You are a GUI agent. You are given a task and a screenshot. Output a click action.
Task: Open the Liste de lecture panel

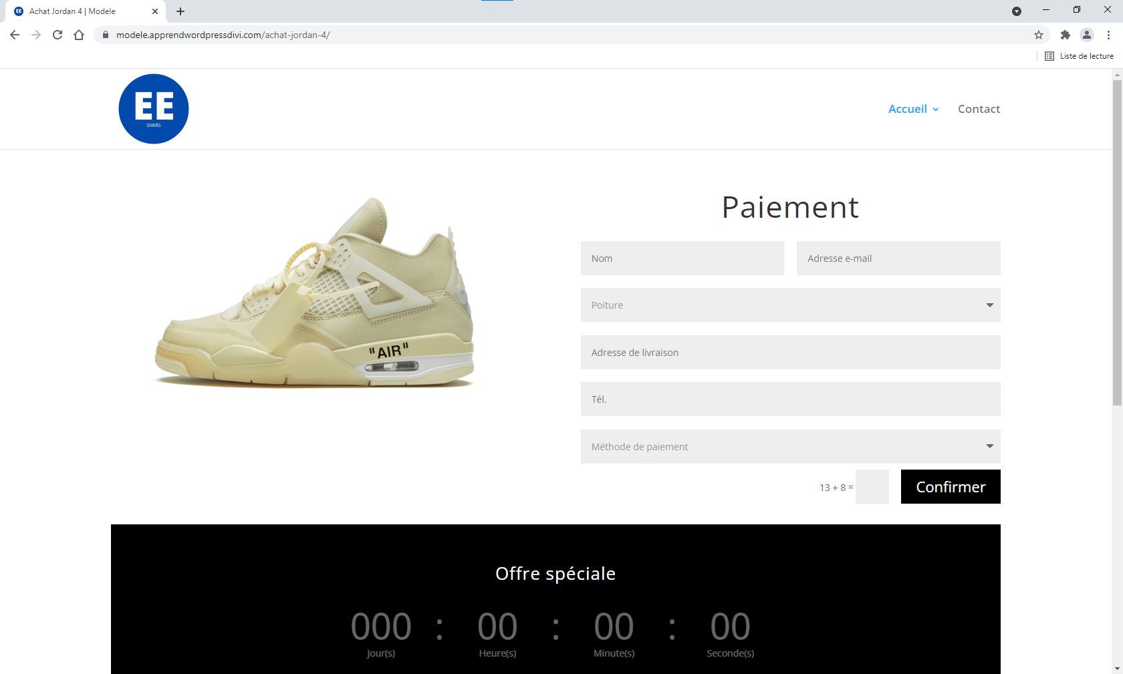[x=1080, y=56]
